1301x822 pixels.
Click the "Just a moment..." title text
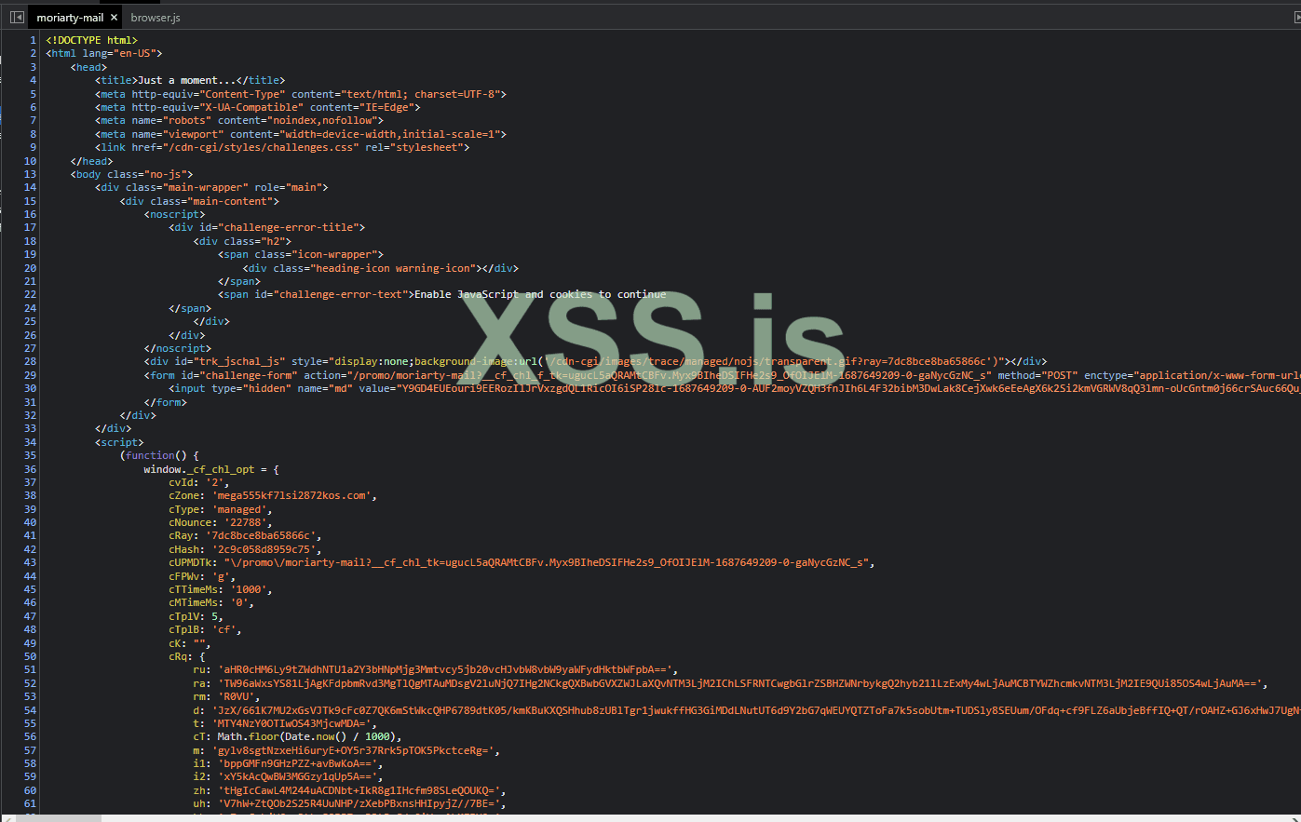pyautogui.click(x=187, y=80)
